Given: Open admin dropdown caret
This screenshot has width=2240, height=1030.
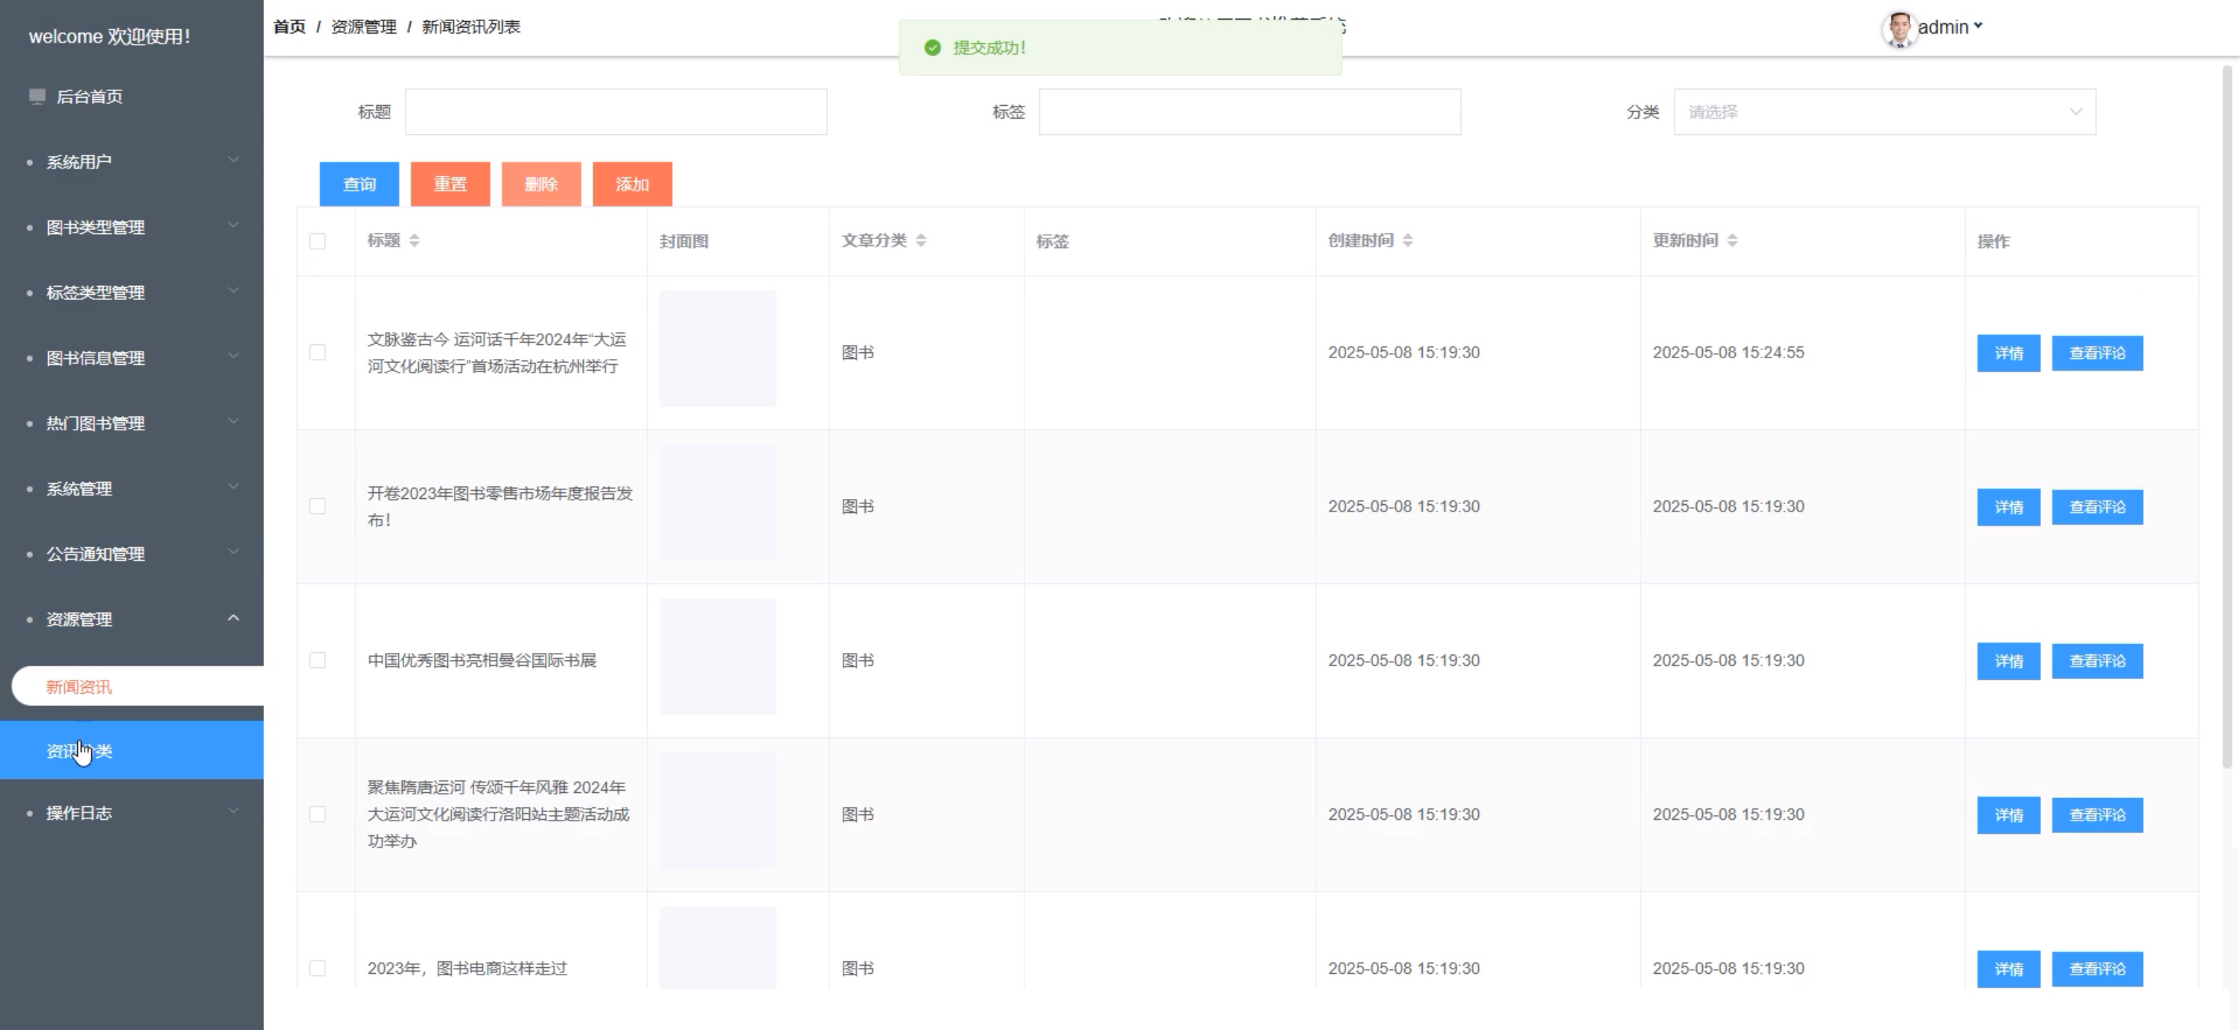Looking at the screenshot, I should coord(1978,26).
